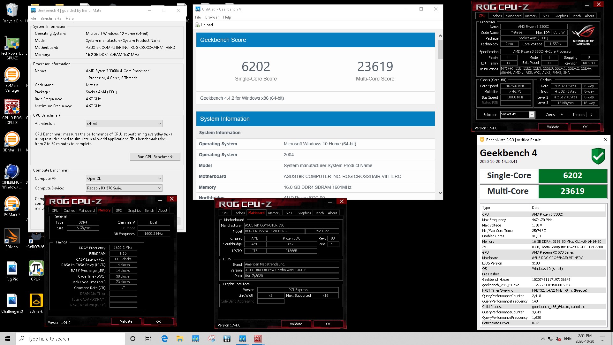
Task: Open File Explorer from the taskbar
Action: pyautogui.click(x=180, y=339)
